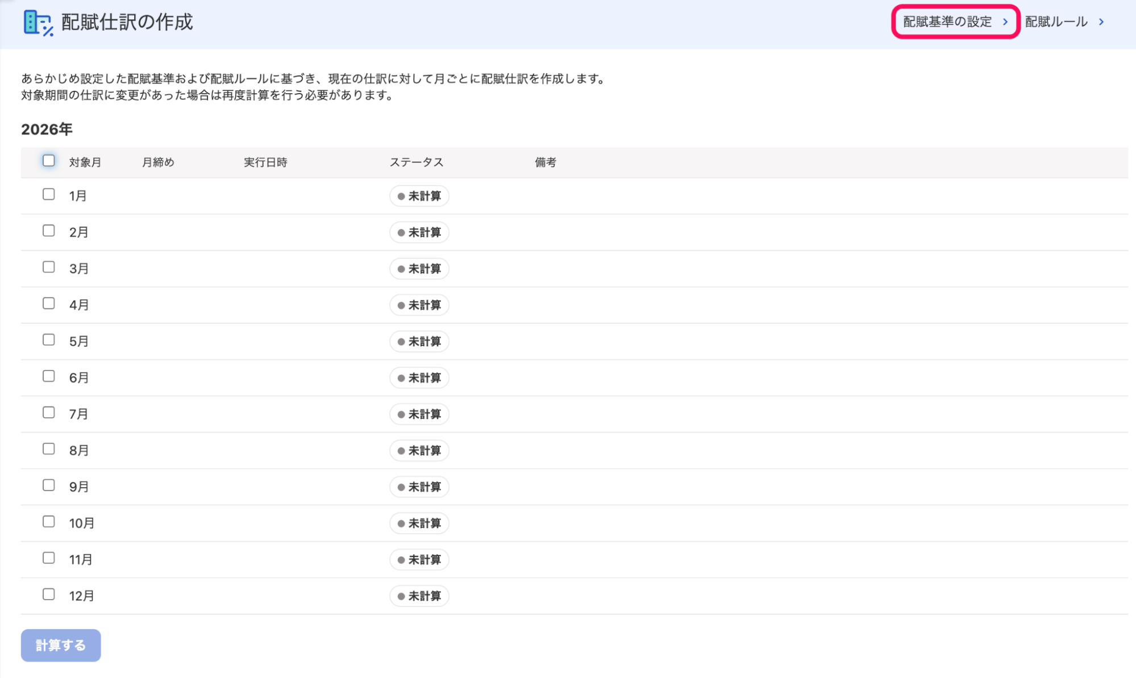Click the 対象月 column header
Viewport: 1136px width, 678px height.
pos(85,162)
